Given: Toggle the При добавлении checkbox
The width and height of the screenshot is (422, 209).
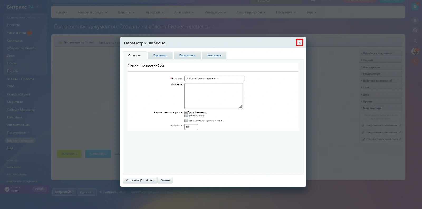Looking at the screenshot, I should tap(186, 112).
